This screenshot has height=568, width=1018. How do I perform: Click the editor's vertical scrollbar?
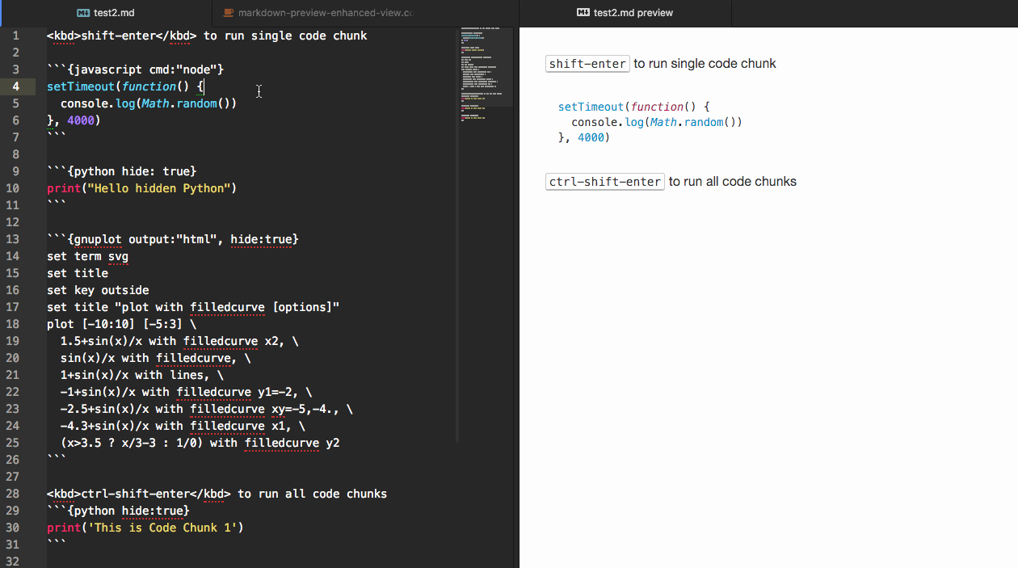coord(457,242)
